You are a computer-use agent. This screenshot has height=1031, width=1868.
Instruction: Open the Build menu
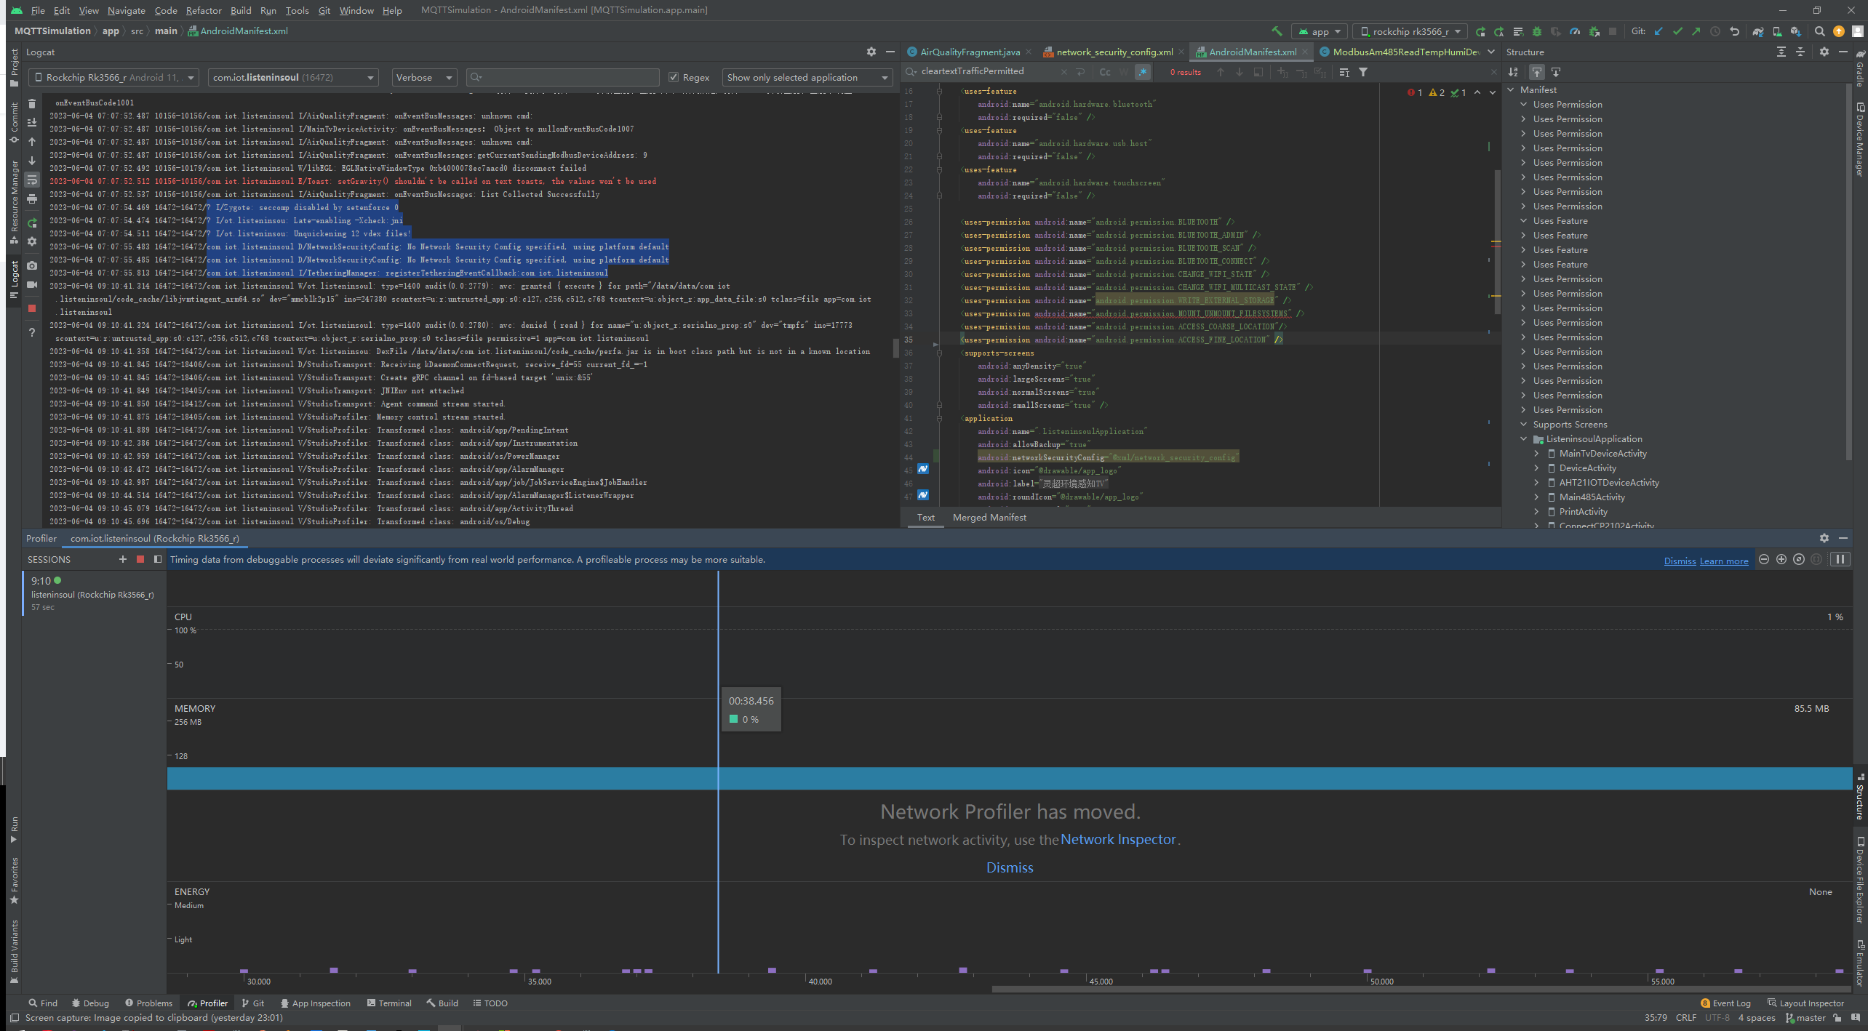tap(241, 10)
